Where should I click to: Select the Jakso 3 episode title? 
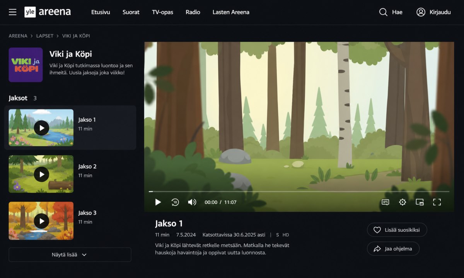(x=87, y=213)
